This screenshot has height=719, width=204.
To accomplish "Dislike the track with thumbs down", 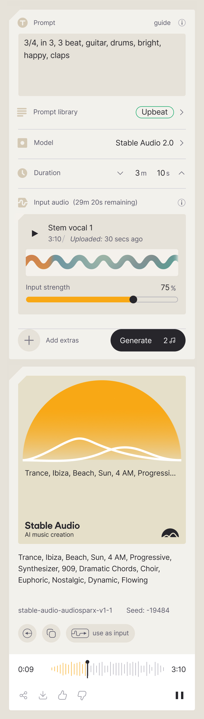I will [82, 695].
